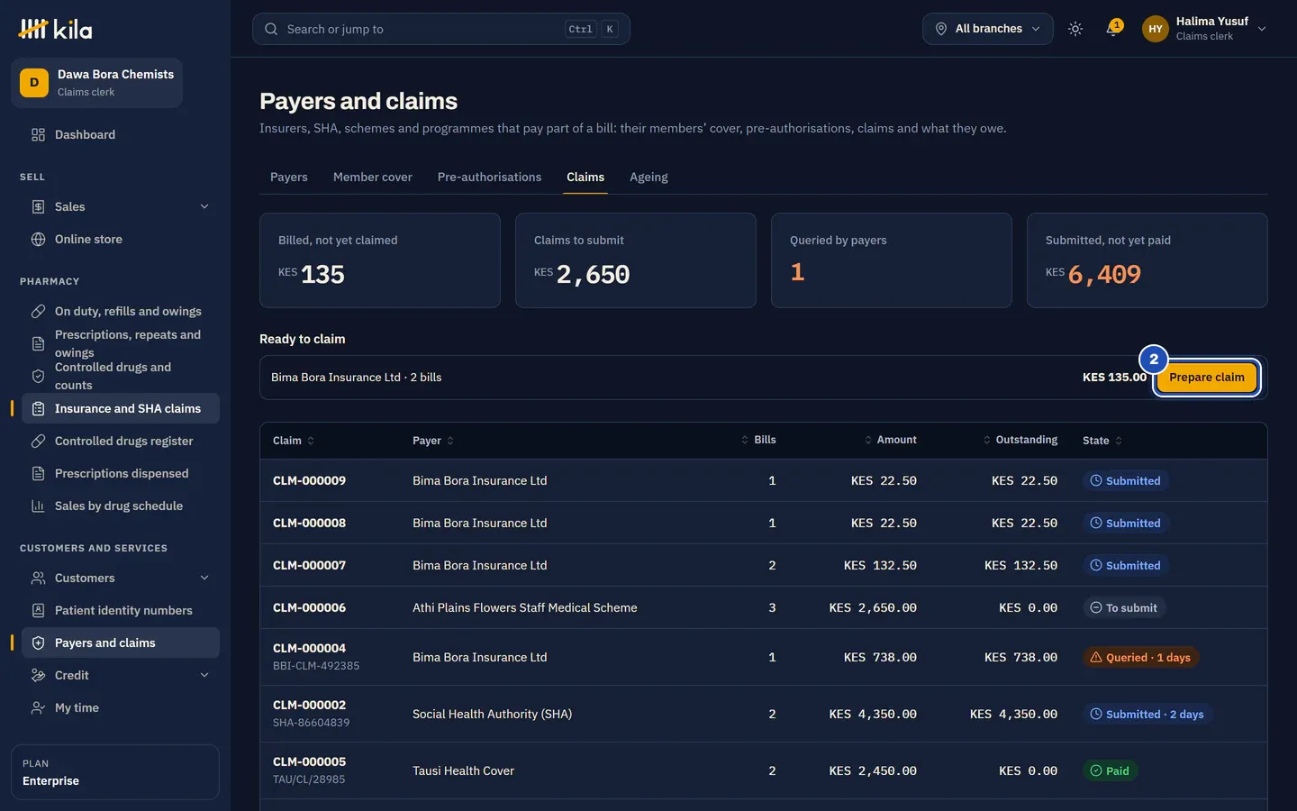Click the Paid status badge

[1110, 770]
